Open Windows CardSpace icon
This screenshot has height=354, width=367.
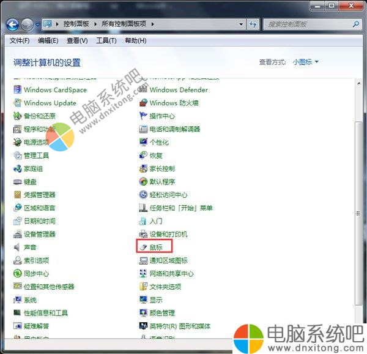tap(17, 90)
